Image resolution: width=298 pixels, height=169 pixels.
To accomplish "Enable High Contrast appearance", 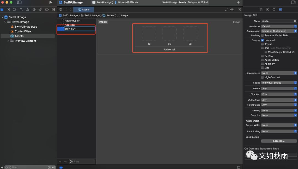I will point(262,77).
